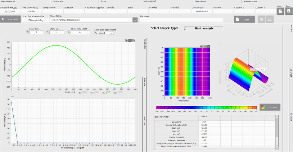Select the Analysis vertical tab
Image resolution: width=293 pixels, height=152 pixels.
(291, 28)
